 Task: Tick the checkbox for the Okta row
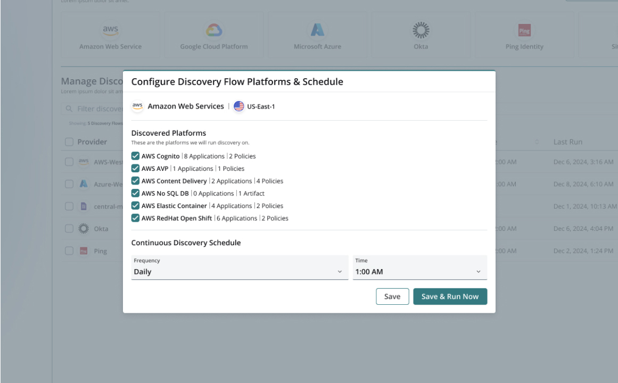69,229
